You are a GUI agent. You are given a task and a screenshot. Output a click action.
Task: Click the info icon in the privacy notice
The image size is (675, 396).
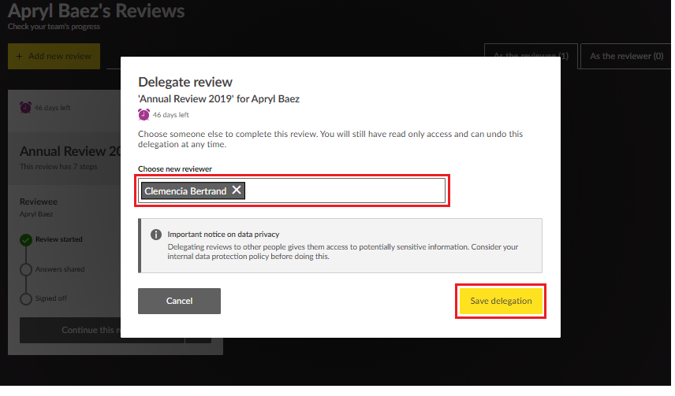156,235
